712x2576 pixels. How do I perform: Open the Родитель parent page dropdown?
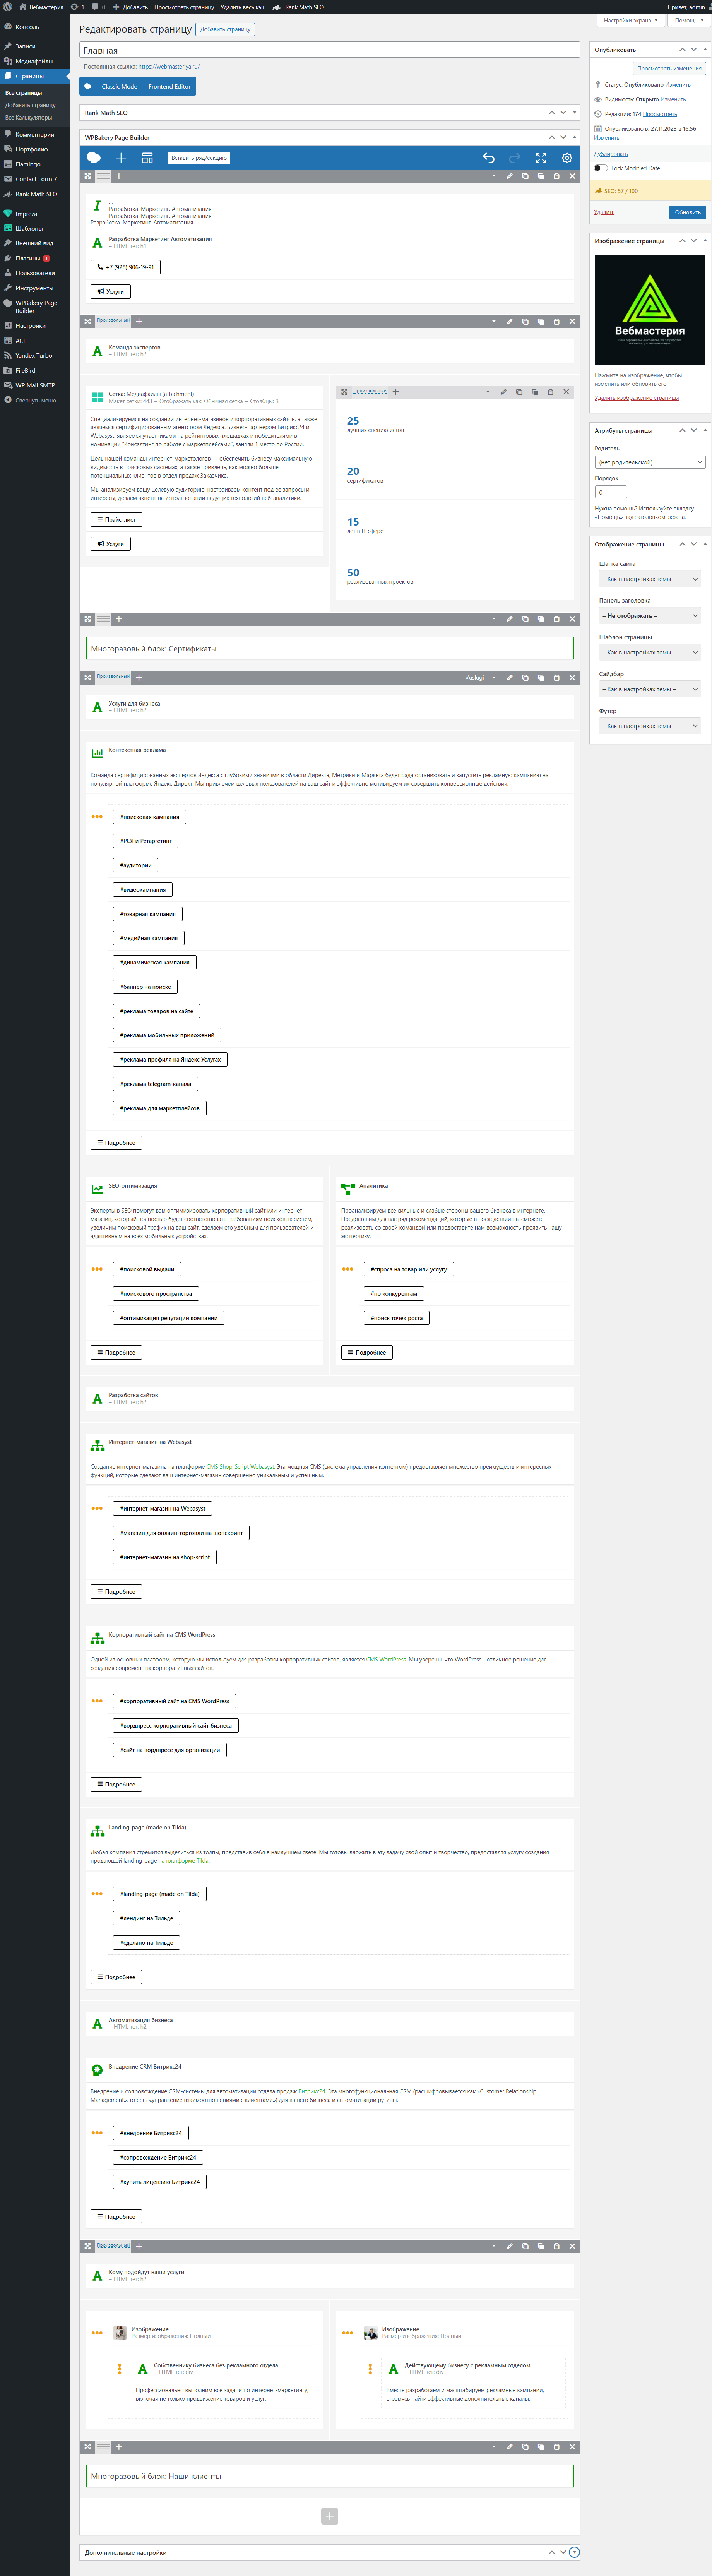tap(650, 462)
